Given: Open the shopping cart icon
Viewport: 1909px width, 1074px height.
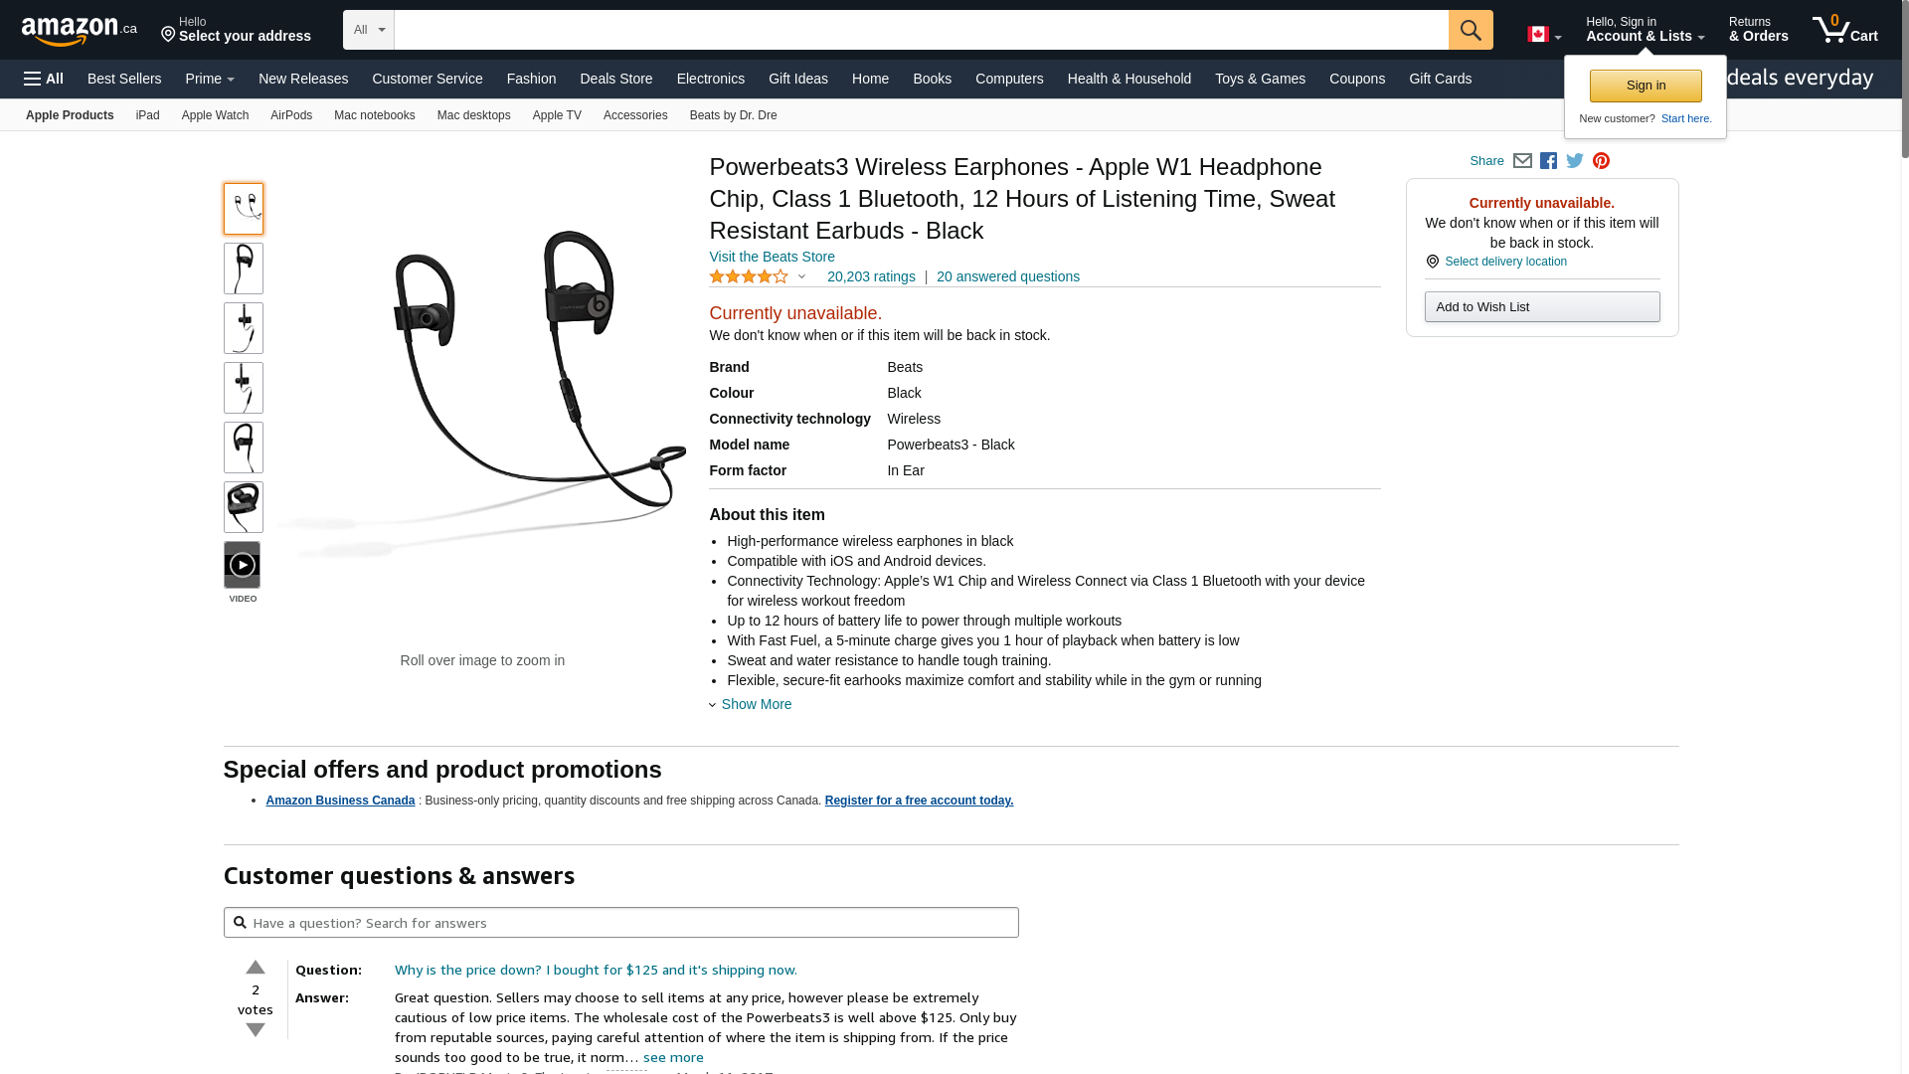Looking at the screenshot, I should tap(1844, 30).
